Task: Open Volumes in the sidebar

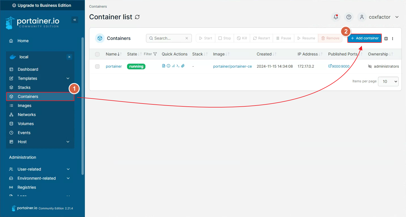Action: pos(40,124)
